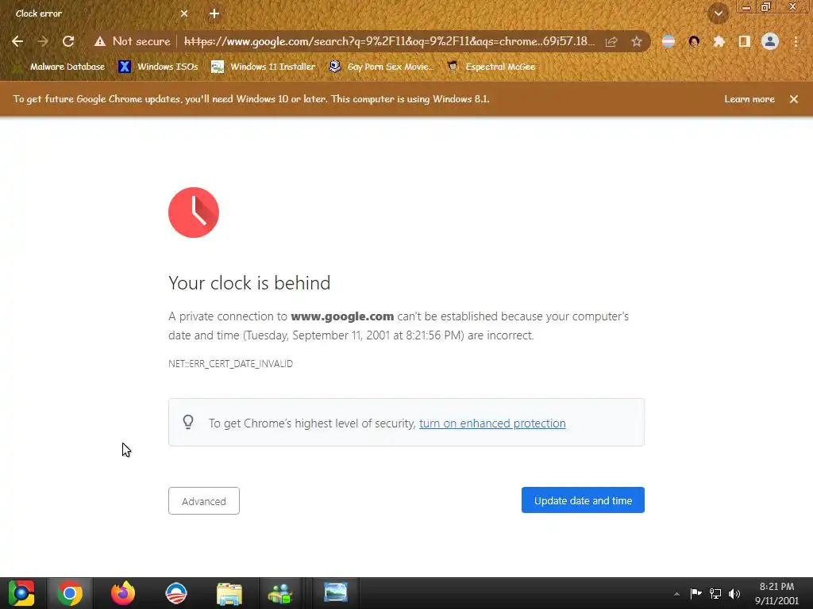Click the www.google.com bold text

(342, 316)
